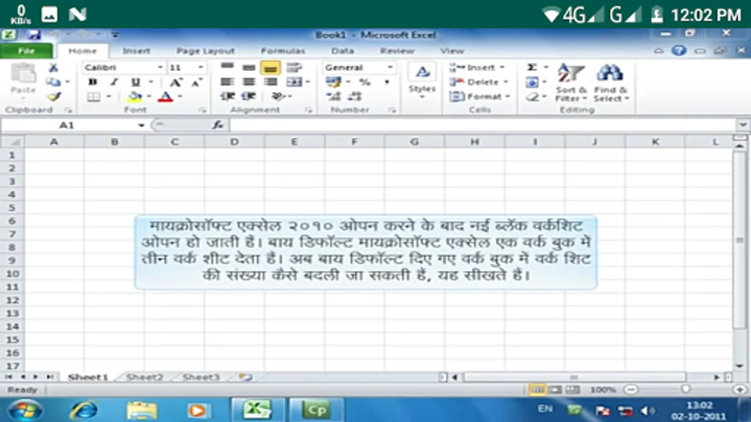
Task: Open the Find & Select dropdown
Action: pyautogui.click(x=611, y=83)
